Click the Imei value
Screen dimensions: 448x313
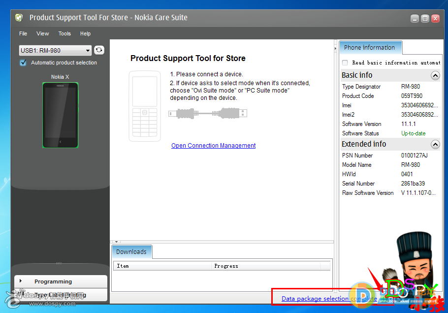(x=419, y=105)
